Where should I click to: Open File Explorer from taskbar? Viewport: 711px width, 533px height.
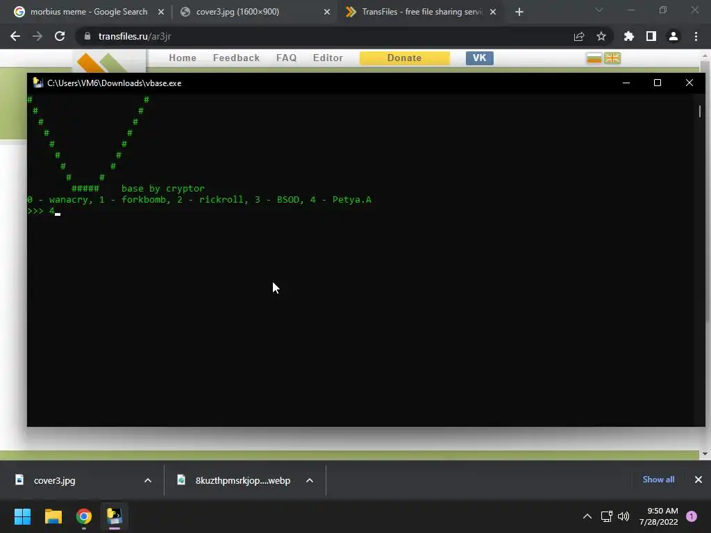click(x=53, y=516)
